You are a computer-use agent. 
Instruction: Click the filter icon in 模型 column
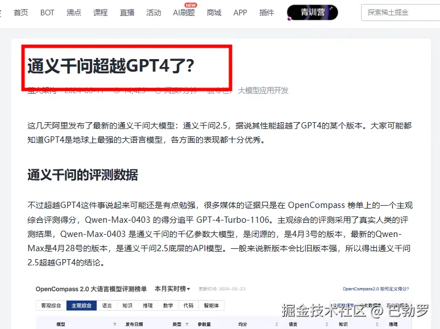coord(114,324)
